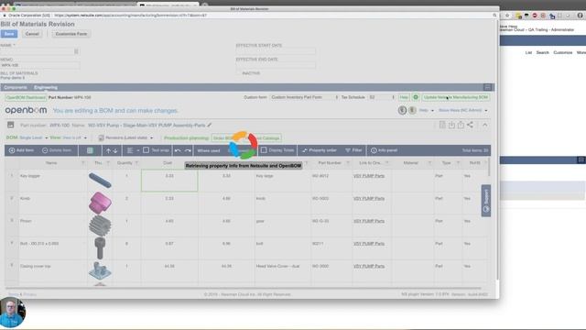
Task: Move the row down with the down arrow
Action: pyautogui.click(x=115, y=150)
